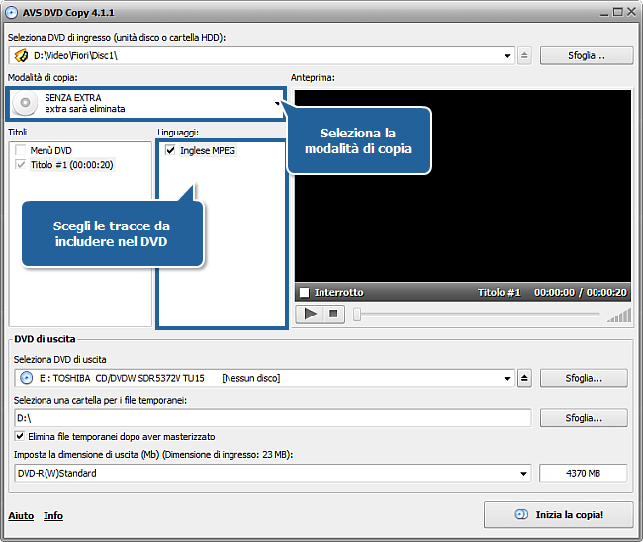Click the 4370 MB output size field
This screenshot has height=542, width=643.
click(x=583, y=473)
